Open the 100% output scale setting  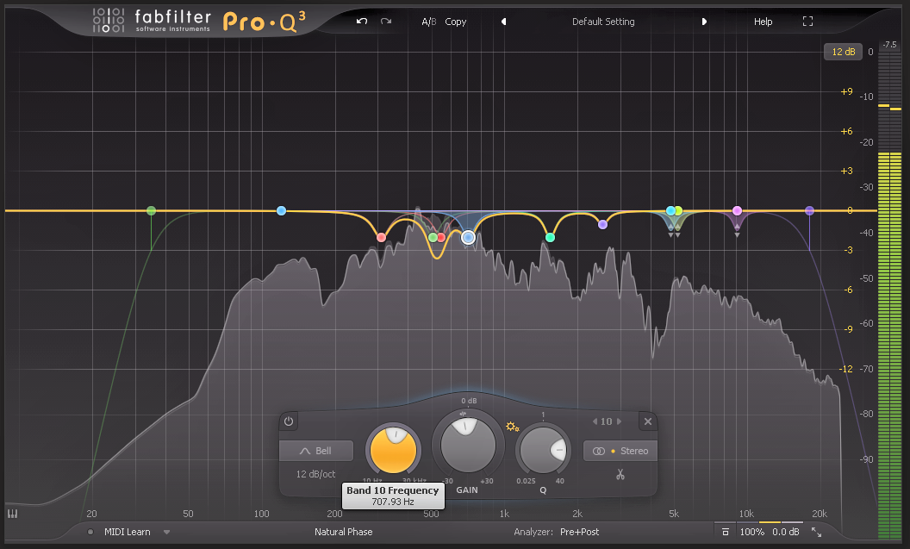752,532
